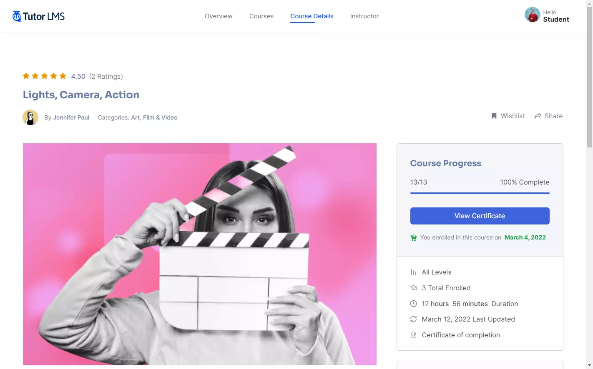The height and width of the screenshot is (369, 593).
Task: Click the 3 Total Enrolled text
Action: 446,288
